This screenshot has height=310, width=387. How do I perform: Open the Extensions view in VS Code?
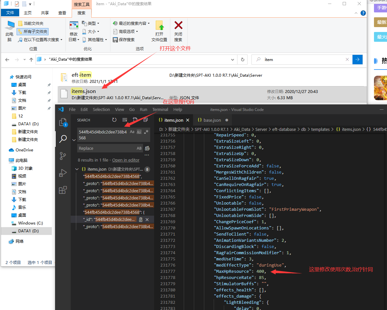pyautogui.click(x=63, y=190)
